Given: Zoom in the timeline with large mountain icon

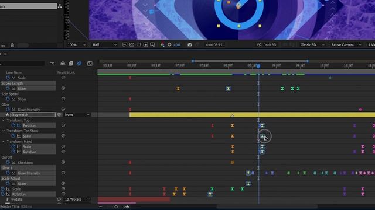Looking at the screenshot, I should [127, 206].
